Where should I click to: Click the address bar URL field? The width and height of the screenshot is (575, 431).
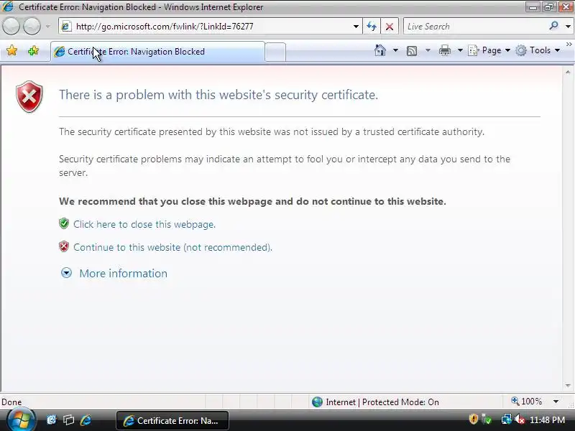pos(209,27)
